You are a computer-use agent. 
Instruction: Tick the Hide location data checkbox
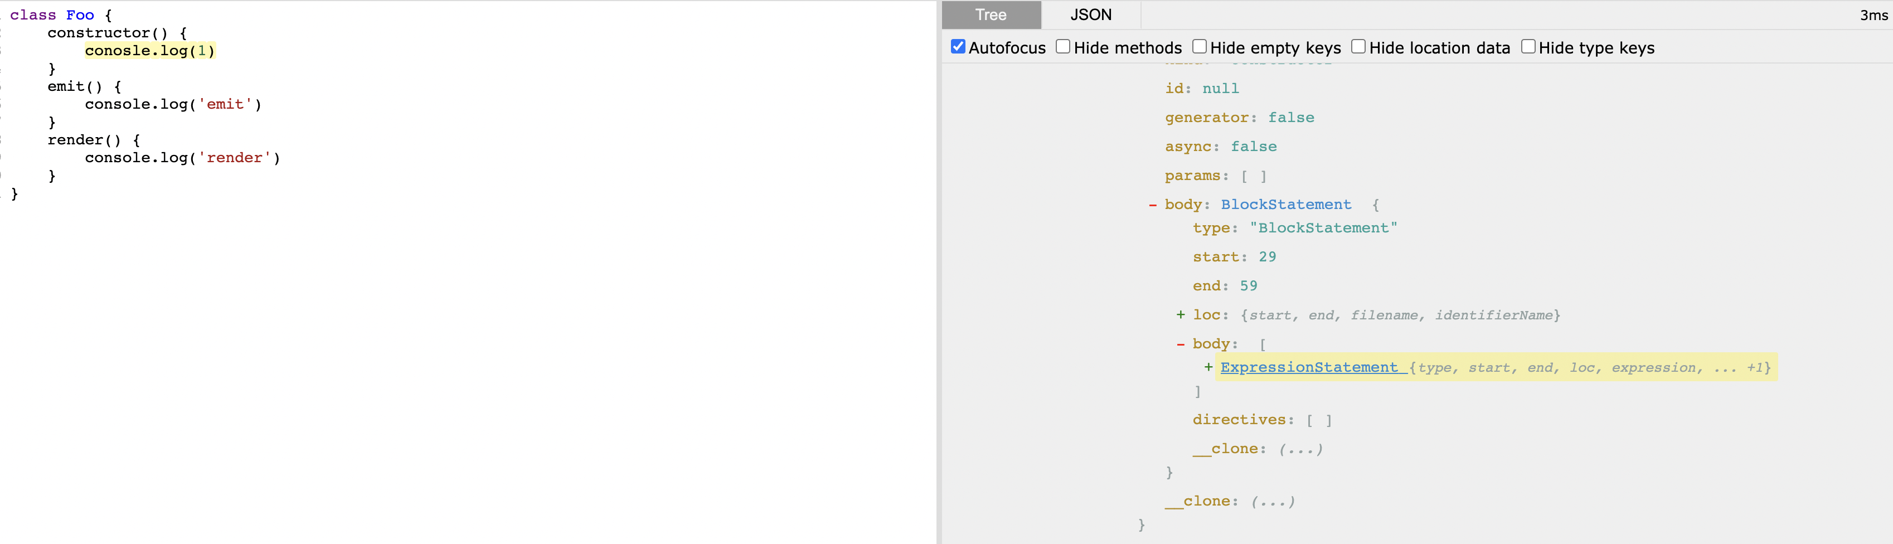tap(1358, 47)
